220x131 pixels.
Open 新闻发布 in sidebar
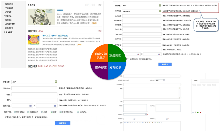coord(9,28)
